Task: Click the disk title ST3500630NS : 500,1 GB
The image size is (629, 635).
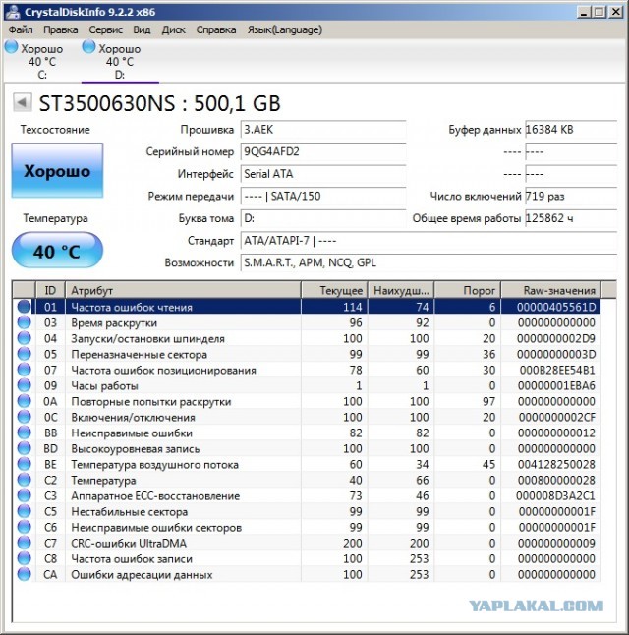Action: coord(159,103)
